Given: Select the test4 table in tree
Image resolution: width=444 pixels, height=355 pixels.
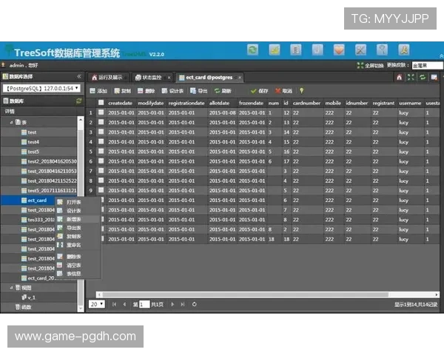Looking at the screenshot, I should point(33,142).
